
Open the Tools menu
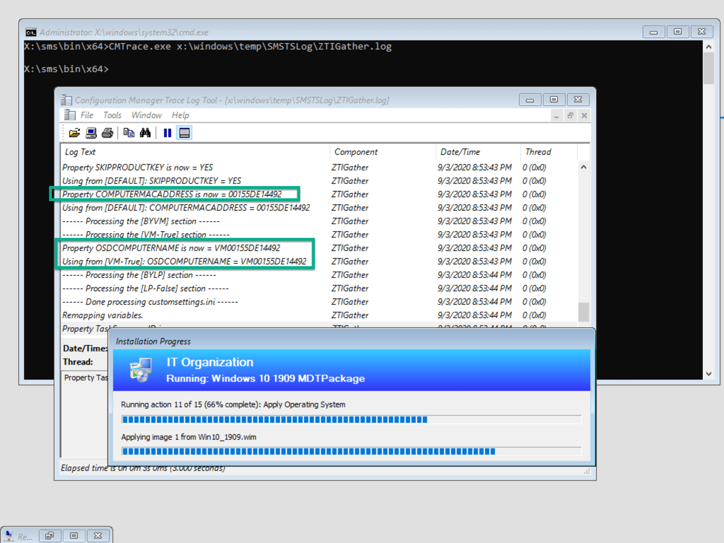(x=112, y=115)
